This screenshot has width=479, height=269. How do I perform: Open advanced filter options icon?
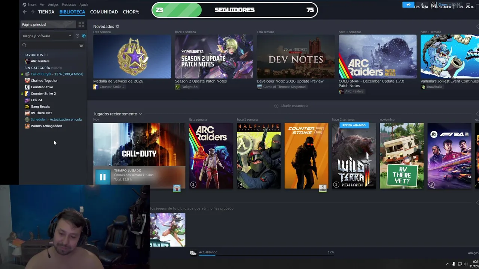point(81,45)
